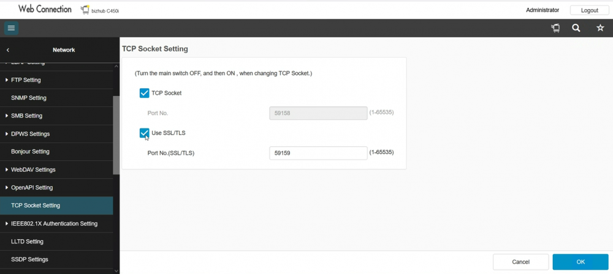Open the LLTD Setting page
The width and height of the screenshot is (613, 274).
click(27, 242)
